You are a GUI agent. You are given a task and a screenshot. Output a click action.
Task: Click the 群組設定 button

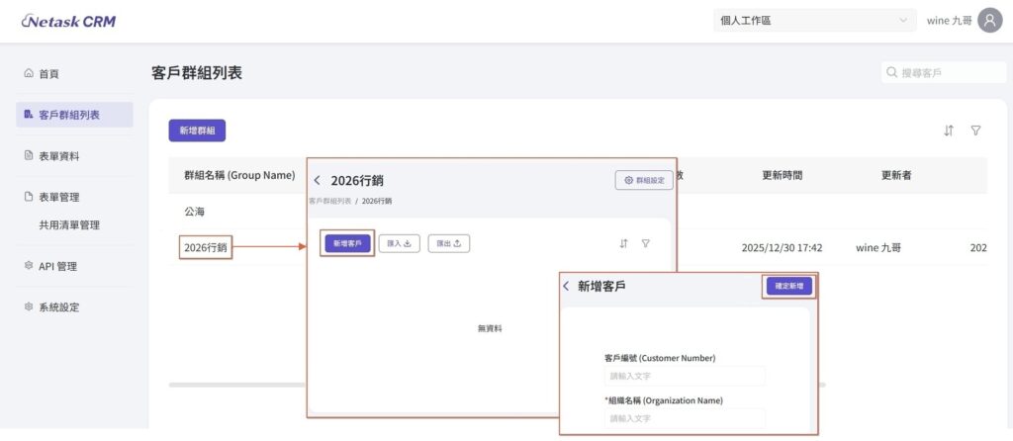(x=644, y=180)
